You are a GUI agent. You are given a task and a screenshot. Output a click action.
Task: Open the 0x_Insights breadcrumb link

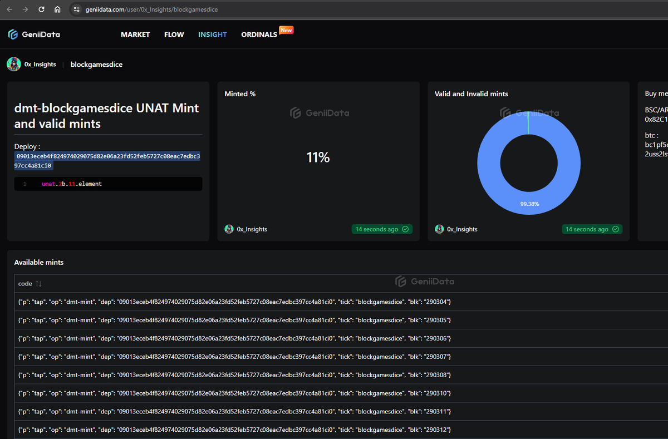[40, 65]
